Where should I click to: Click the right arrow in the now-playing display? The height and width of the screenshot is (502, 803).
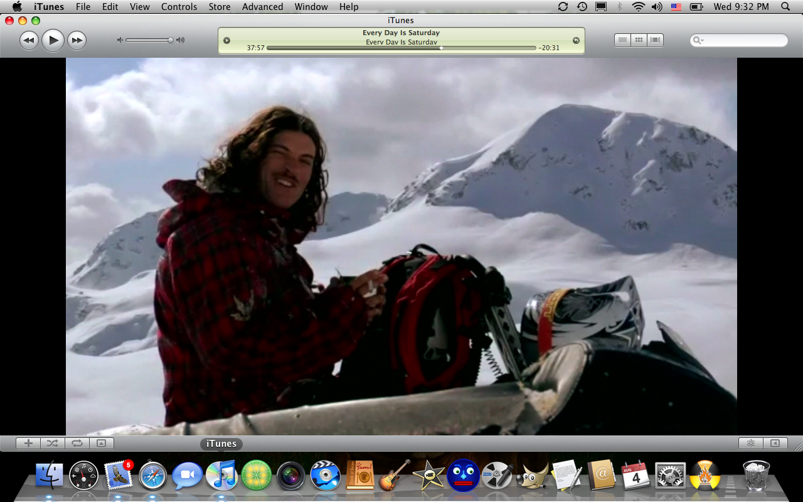coord(576,41)
